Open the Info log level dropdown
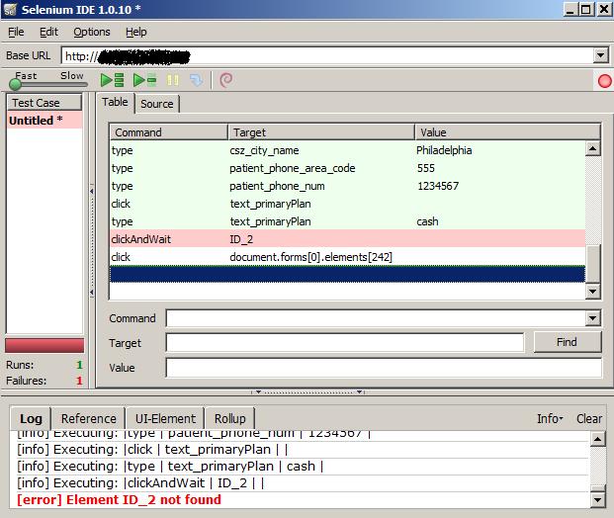614x518 pixels. (x=550, y=418)
